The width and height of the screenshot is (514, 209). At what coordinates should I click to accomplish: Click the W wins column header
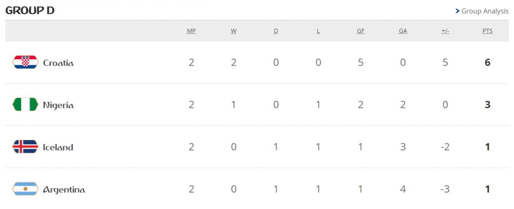234,31
